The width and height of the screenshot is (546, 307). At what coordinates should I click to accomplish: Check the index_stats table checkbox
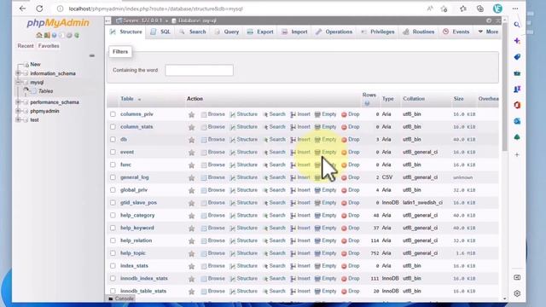113,265
